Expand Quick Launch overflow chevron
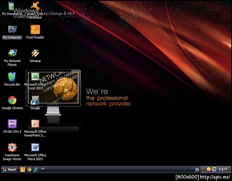The width and height of the screenshot is (232, 181). (x=43, y=169)
